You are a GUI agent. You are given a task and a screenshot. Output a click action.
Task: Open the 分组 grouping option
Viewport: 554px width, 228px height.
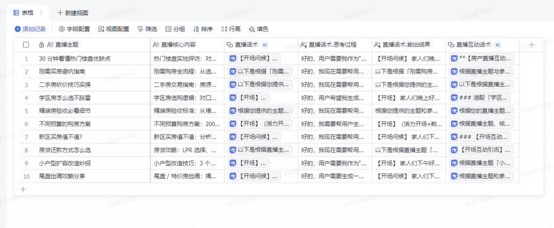[x=175, y=29]
